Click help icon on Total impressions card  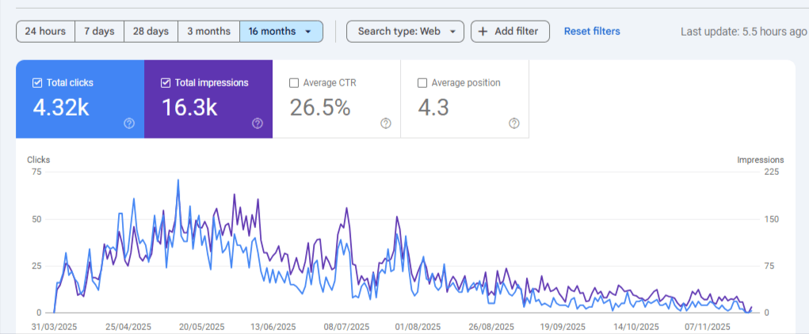point(258,123)
